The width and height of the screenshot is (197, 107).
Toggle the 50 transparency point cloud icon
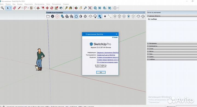pyautogui.click(x=67, y=16)
